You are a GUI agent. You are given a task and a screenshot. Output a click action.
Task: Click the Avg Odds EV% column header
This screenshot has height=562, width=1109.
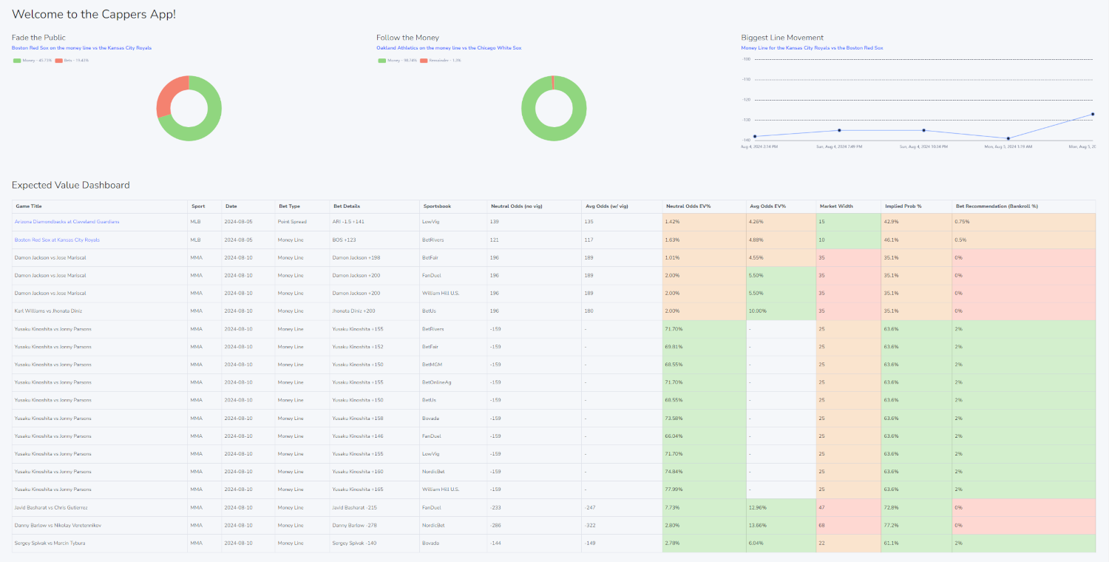point(781,206)
